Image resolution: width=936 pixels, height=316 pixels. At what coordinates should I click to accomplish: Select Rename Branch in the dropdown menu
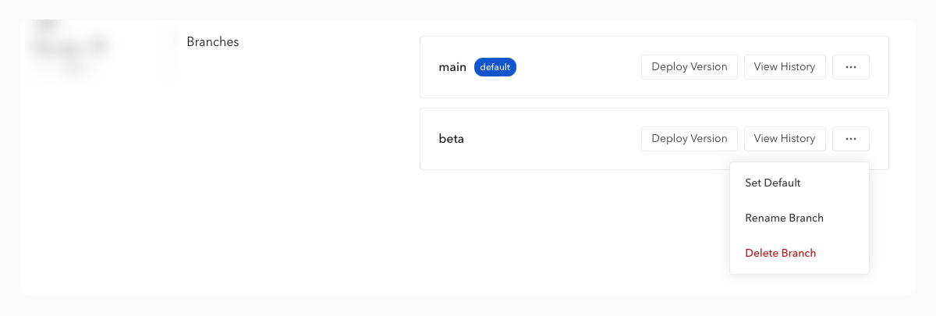(784, 218)
